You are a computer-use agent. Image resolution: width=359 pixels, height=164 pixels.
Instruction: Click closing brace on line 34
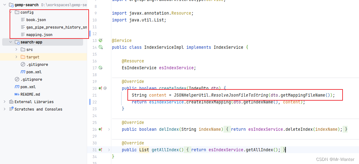point(113,157)
